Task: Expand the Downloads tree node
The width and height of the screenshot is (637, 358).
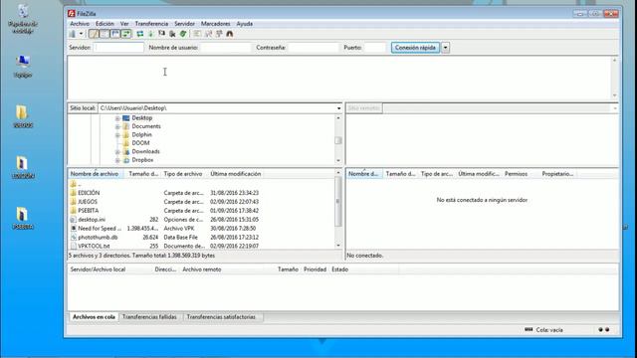Action: click(117, 152)
